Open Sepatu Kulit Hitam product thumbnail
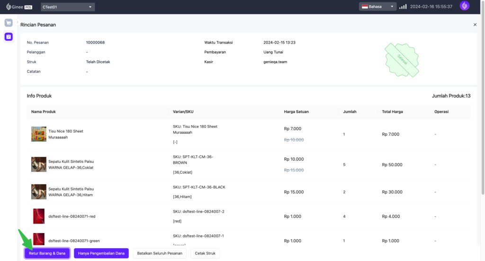 [39, 192]
